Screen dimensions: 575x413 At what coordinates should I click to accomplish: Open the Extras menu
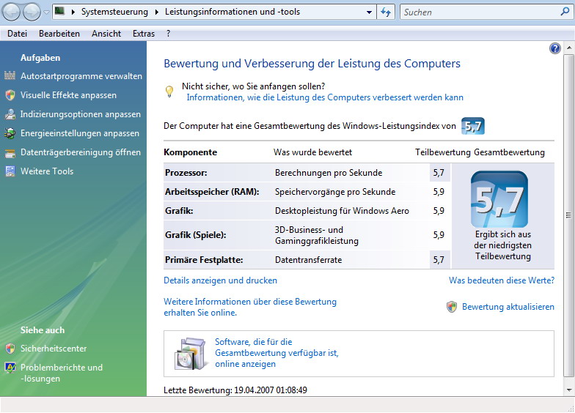(144, 34)
